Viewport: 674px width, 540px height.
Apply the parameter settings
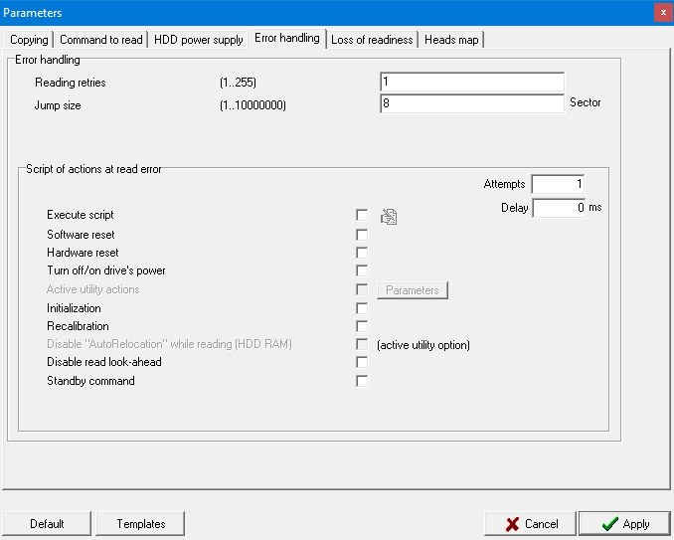tap(625, 524)
